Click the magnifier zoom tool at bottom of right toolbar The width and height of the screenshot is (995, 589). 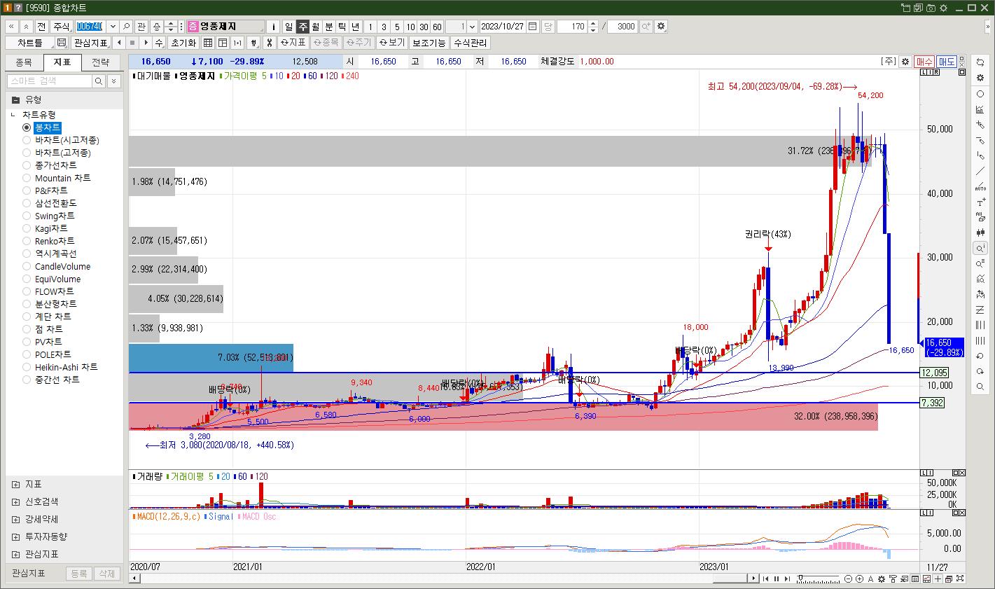pos(980,387)
